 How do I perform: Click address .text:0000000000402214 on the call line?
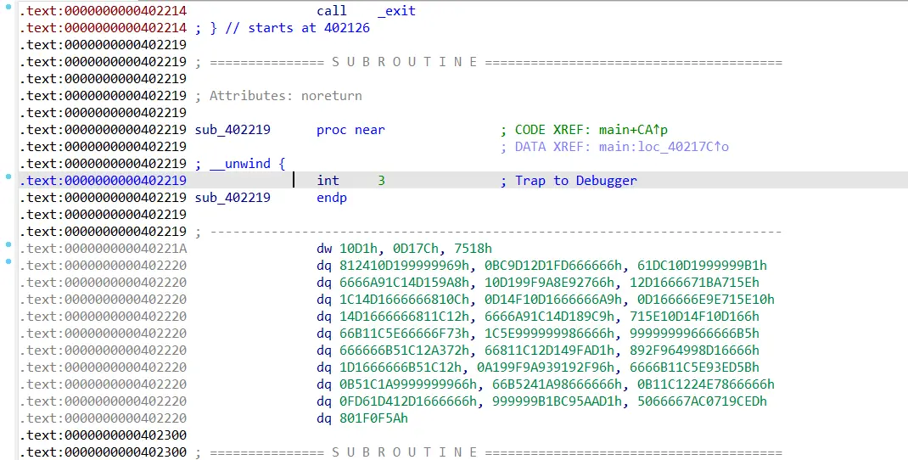pos(103,11)
